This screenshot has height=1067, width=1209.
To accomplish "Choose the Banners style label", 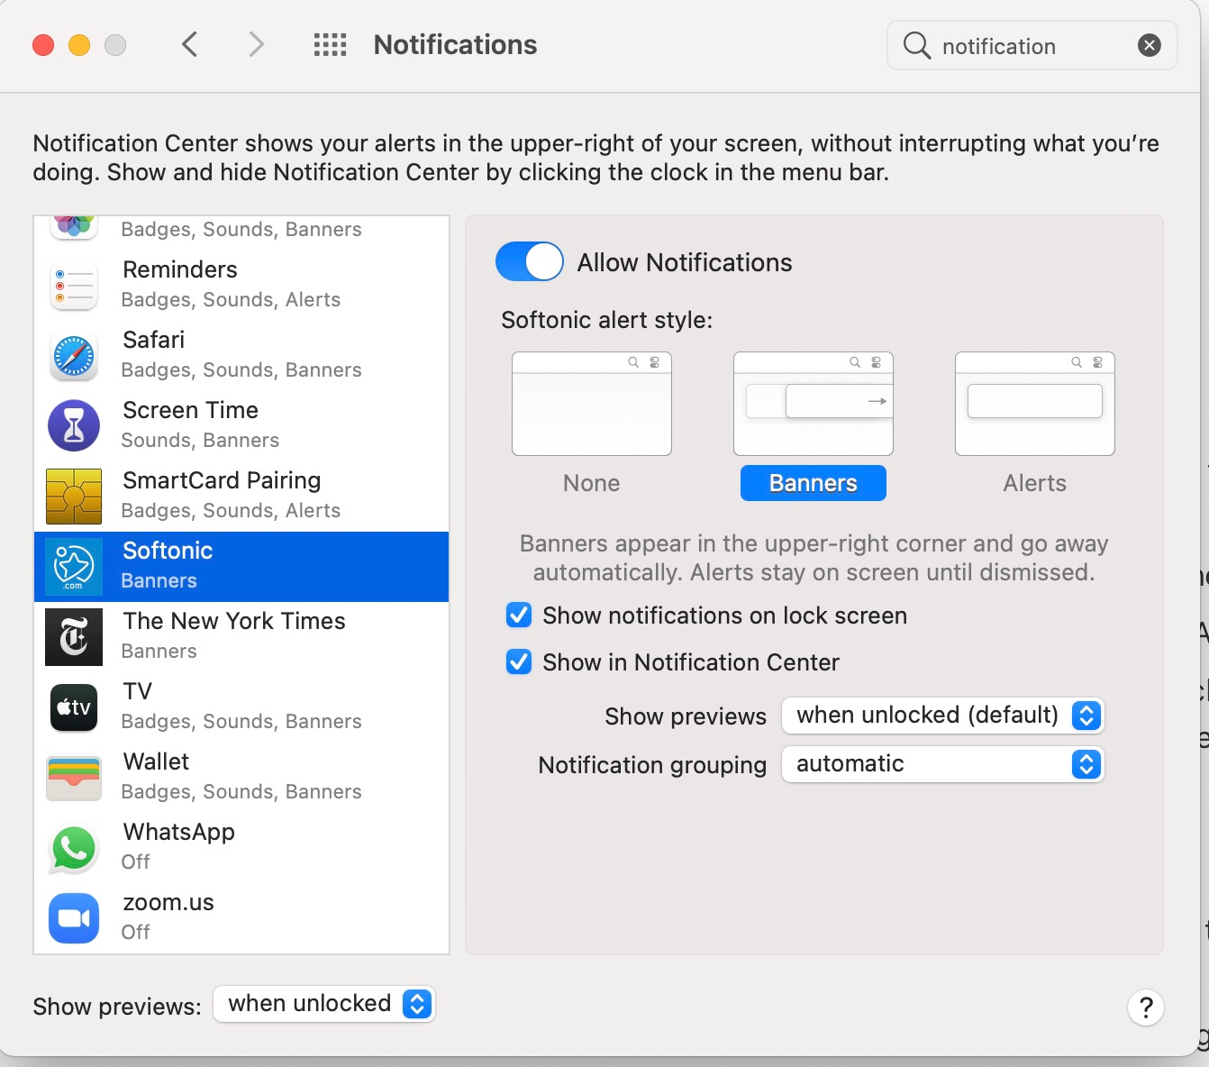I will pos(814,483).
